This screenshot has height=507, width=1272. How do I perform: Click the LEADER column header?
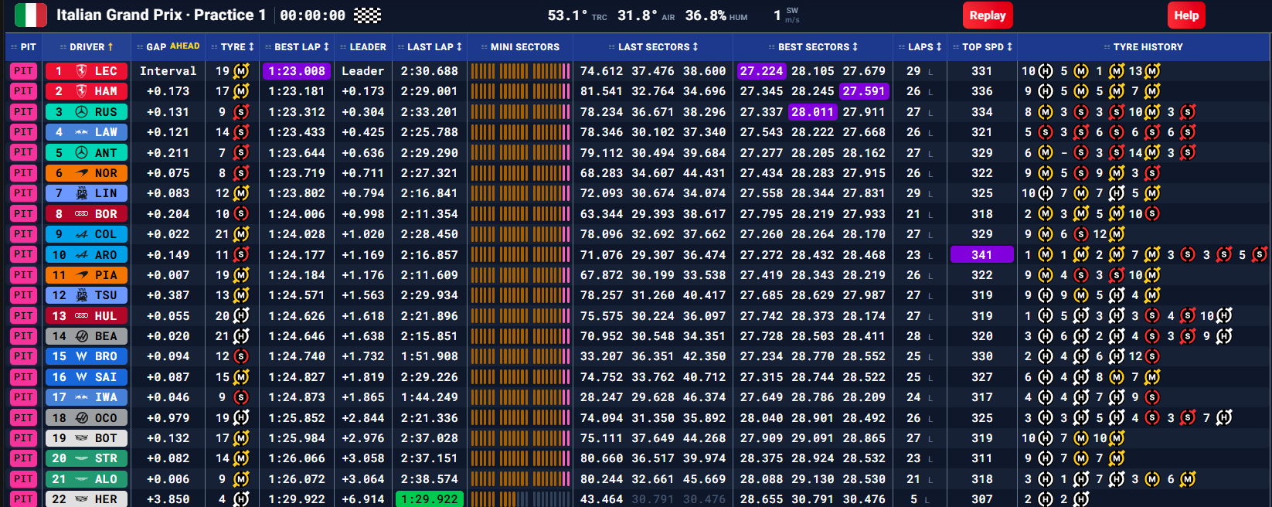367,47
